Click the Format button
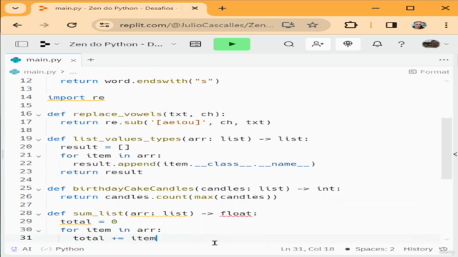The width and height of the screenshot is (458, 257). point(429,71)
